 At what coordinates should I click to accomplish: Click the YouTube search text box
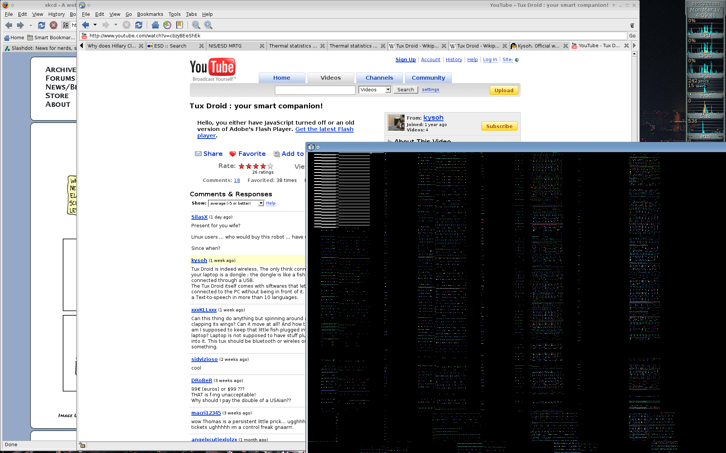[x=315, y=90]
